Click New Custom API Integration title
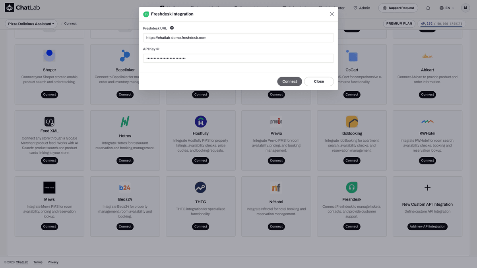 [x=427, y=204]
